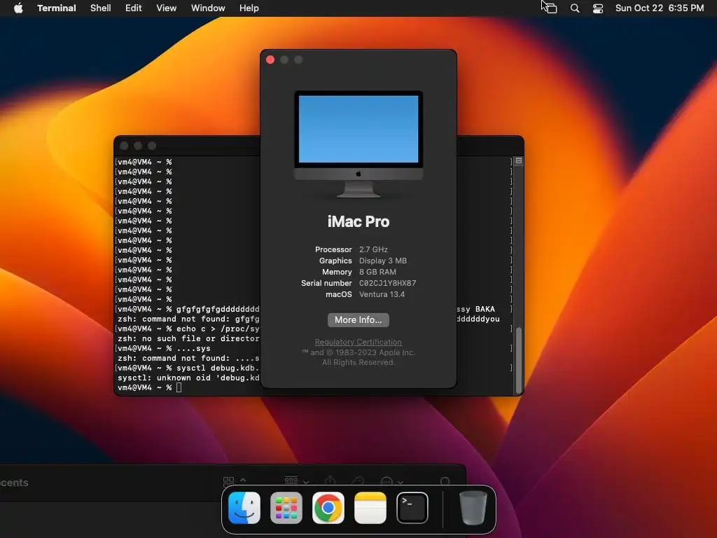Image resolution: width=717 pixels, height=538 pixels.
Task: Open Notes app from the Dock
Action: pos(370,508)
